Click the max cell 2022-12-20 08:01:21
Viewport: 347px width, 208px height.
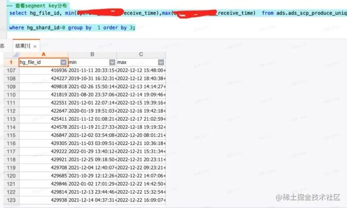141,135
